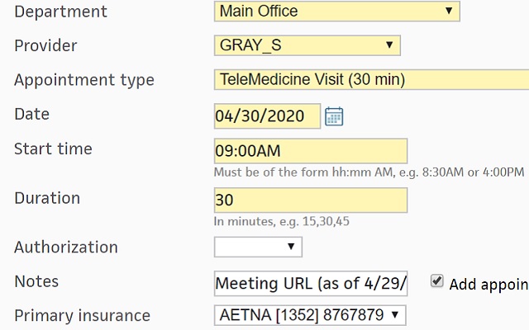Open the Department dropdown showing Main Office
The height and width of the screenshot is (330, 529).
337,12
